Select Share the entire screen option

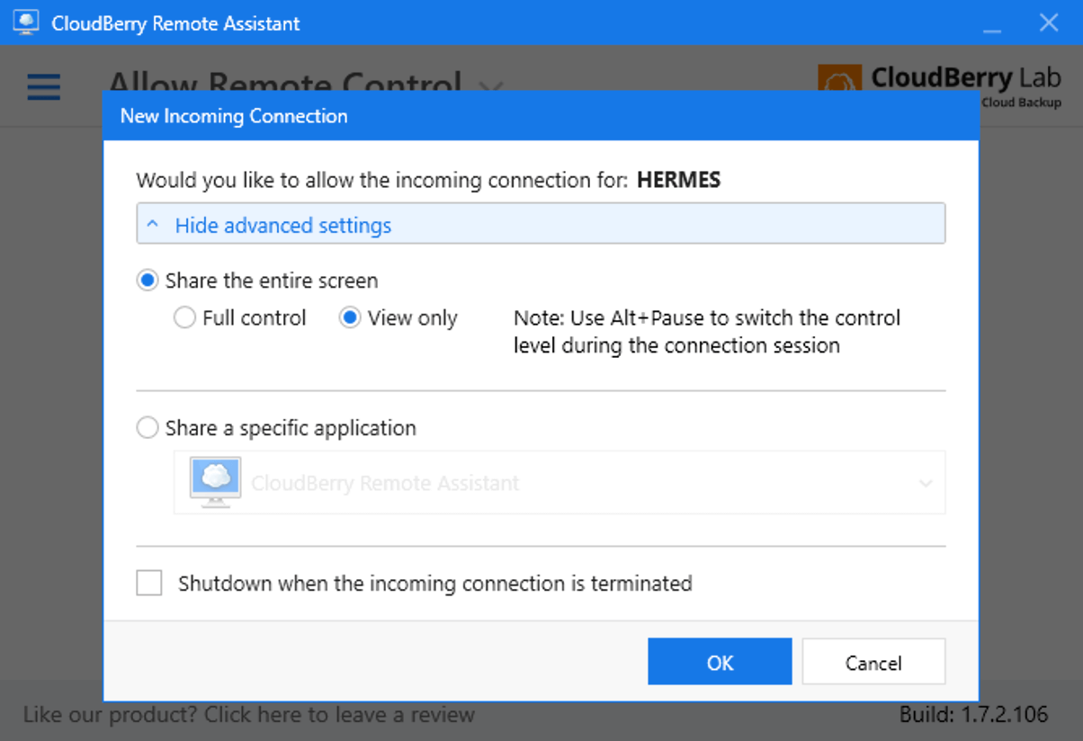click(148, 281)
